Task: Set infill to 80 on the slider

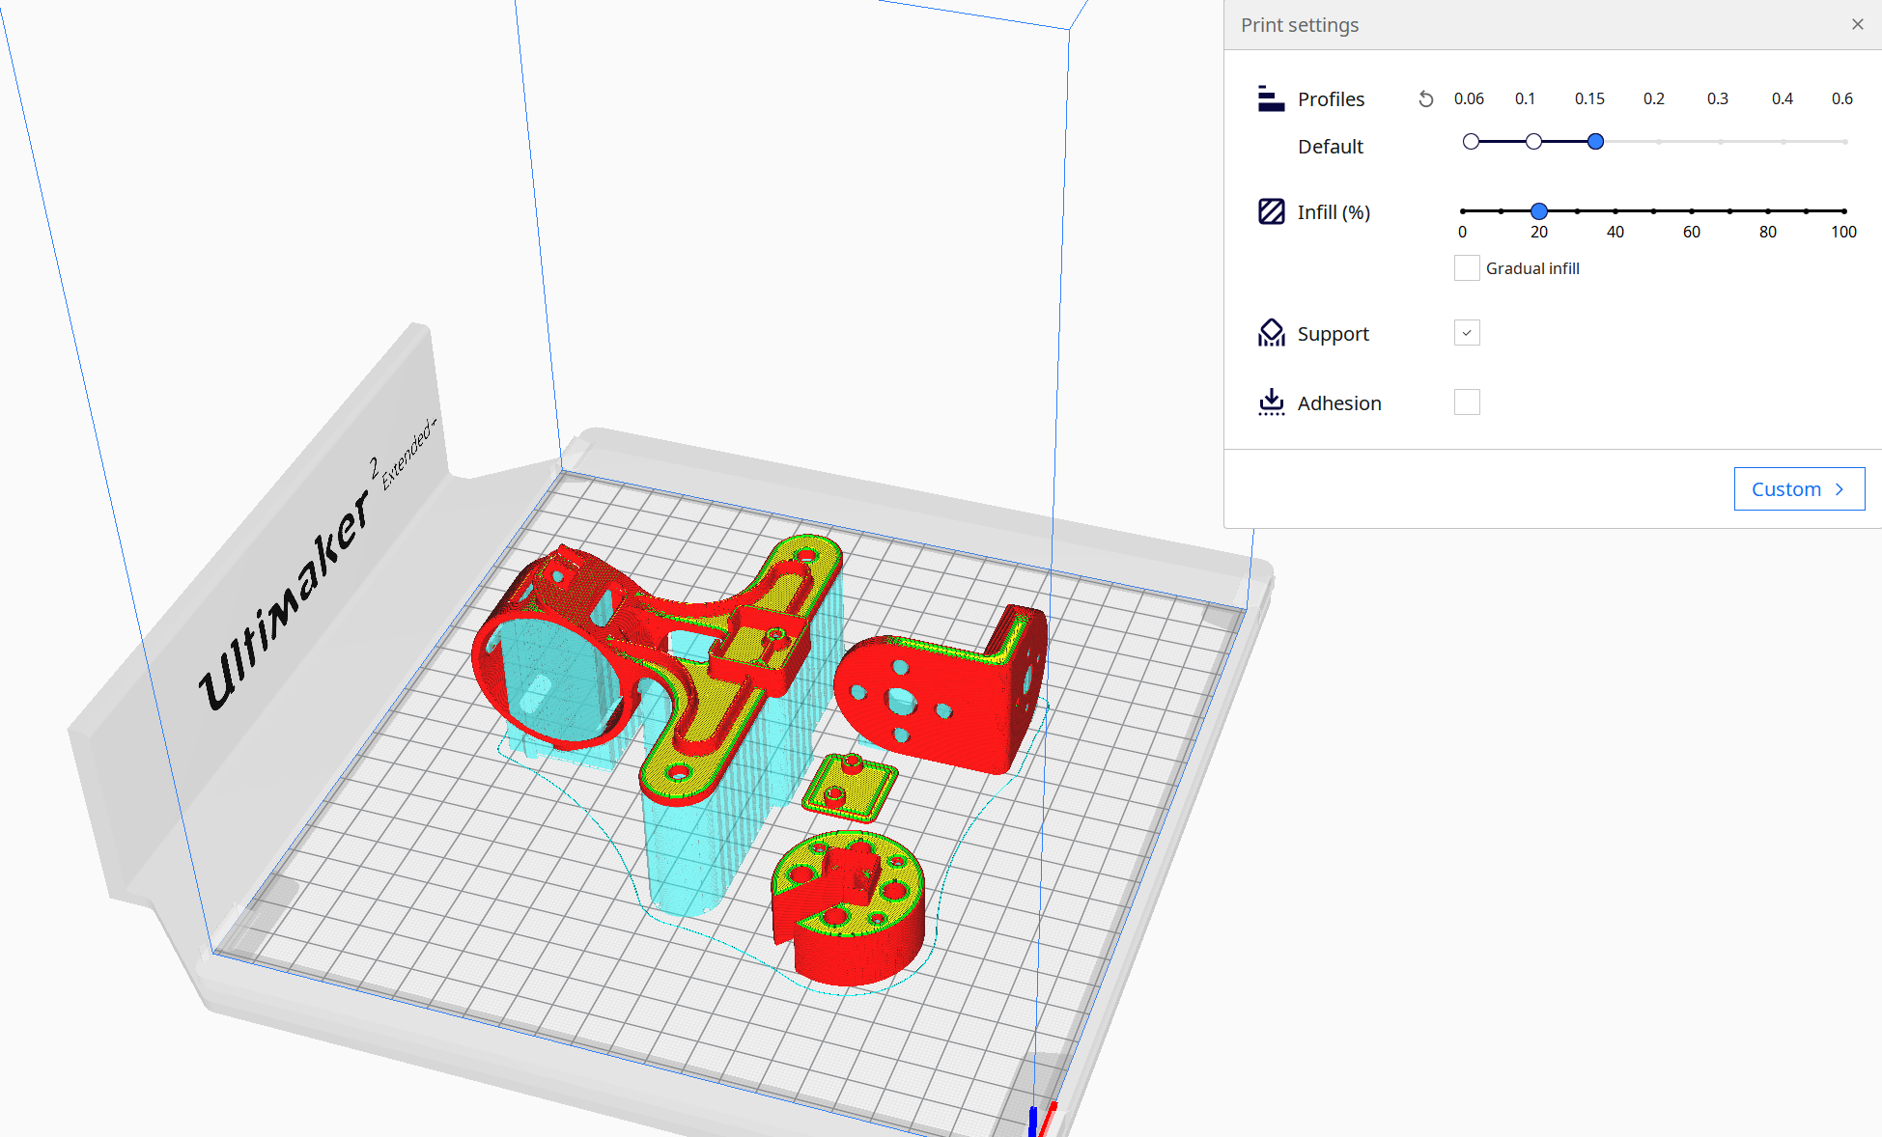Action: [1768, 210]
